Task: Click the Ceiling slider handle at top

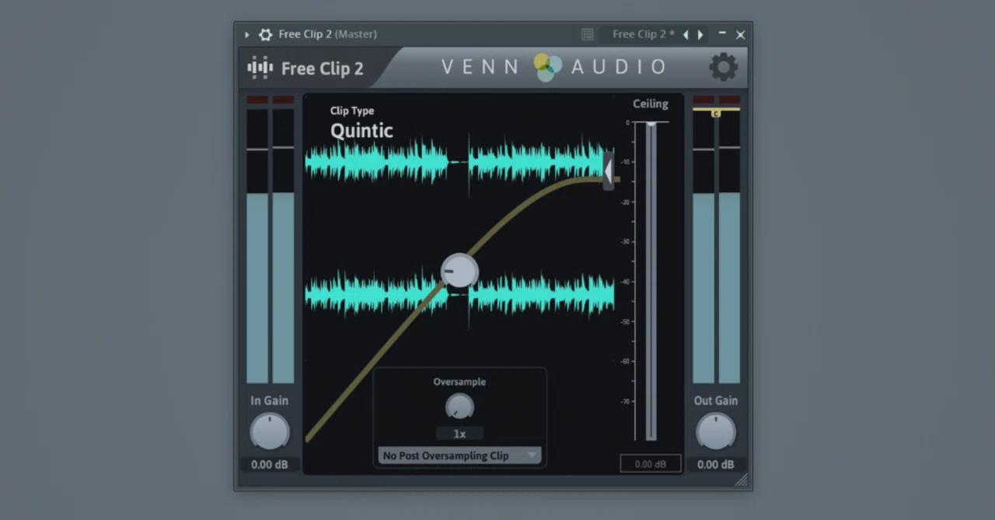Action: (651, 124)
